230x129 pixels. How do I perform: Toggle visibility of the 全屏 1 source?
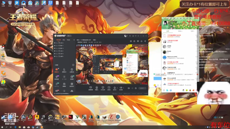tap(55, 56)
